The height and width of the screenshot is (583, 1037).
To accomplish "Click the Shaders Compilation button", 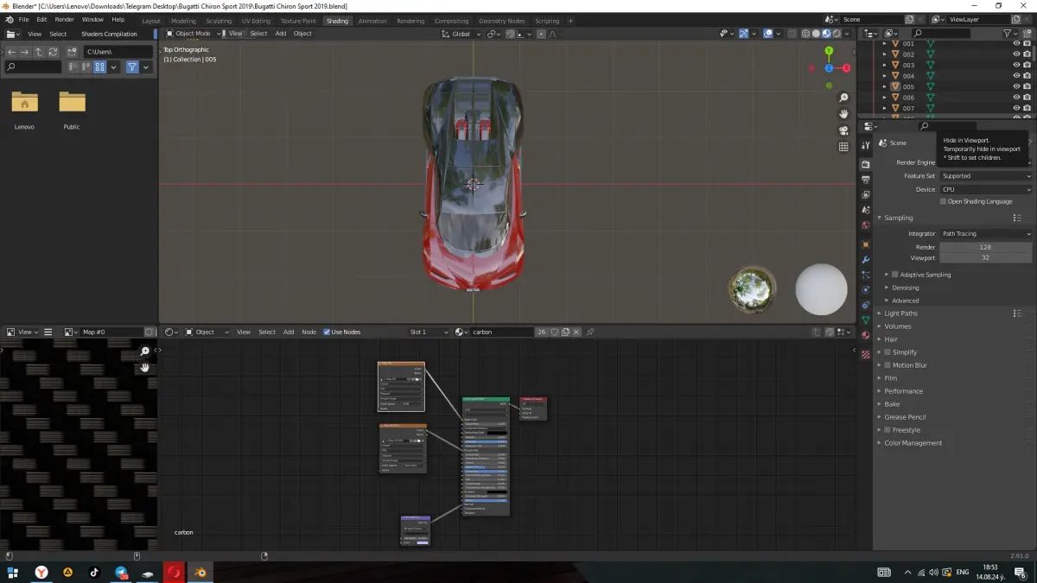I will tap(109, 34).
